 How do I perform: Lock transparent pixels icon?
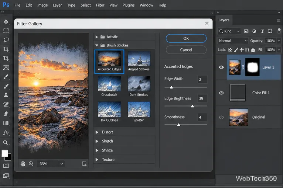click(230, 50)
